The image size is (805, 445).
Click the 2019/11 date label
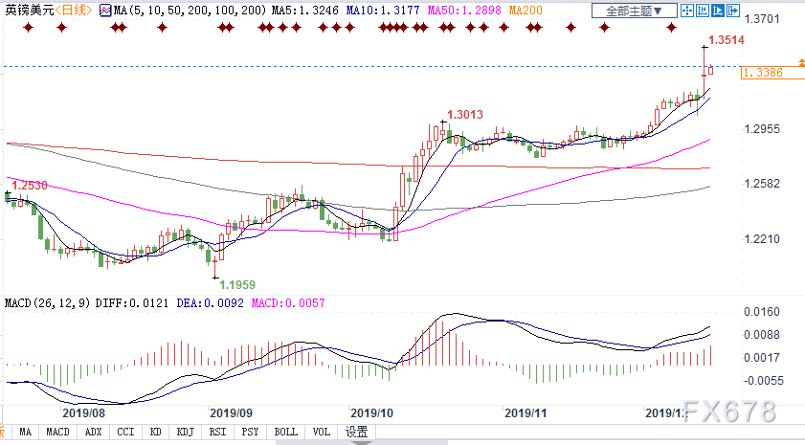click(x=525, y=413)
